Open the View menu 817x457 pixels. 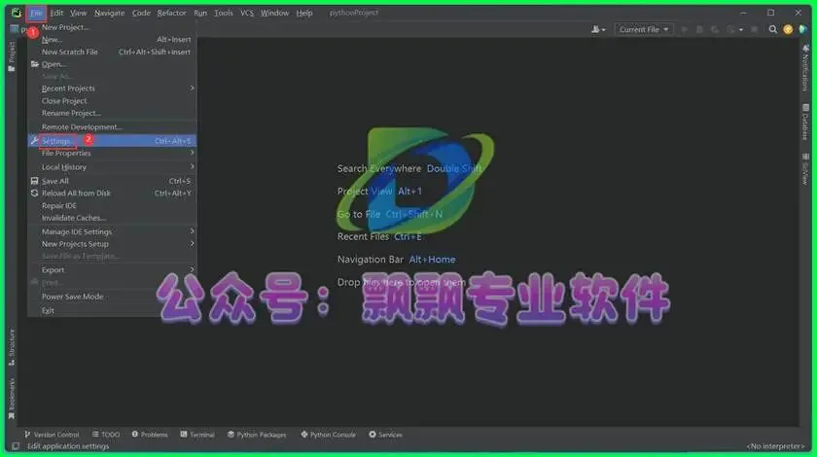[78, 13]
